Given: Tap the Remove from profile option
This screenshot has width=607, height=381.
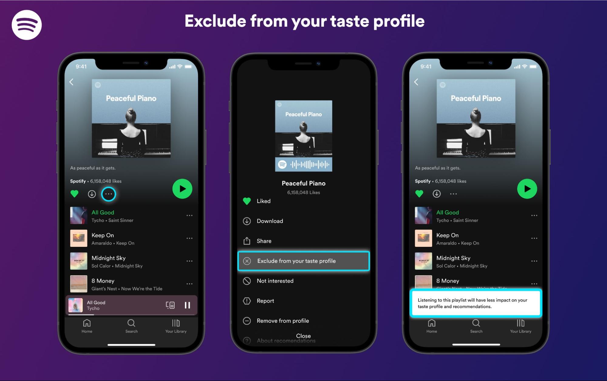Looking at the screenshot, I should click(282, 320).
